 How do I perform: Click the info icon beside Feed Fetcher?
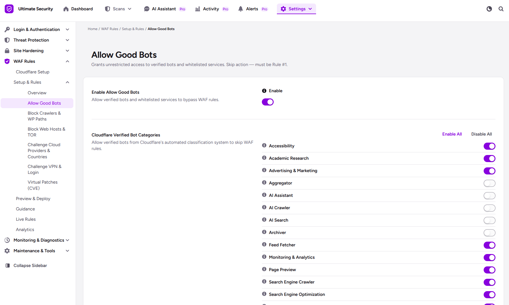click(264, 244)
